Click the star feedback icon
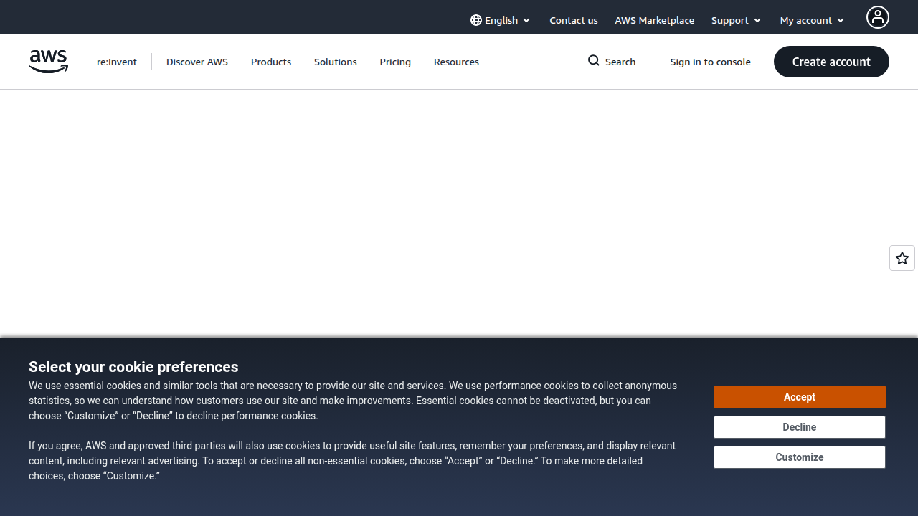Screen dimensions: 918x516 click(x=902, y=258)
